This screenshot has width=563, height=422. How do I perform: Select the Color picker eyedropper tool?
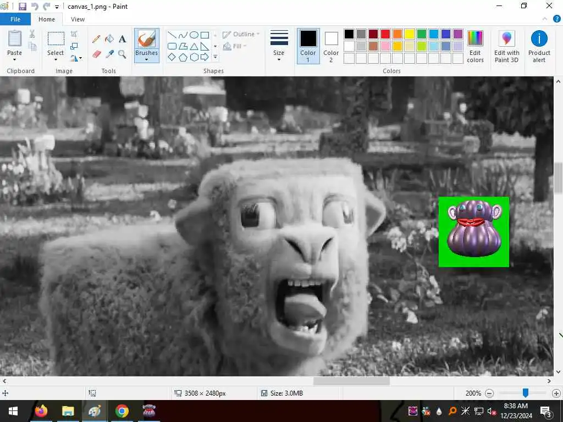tap(109, 54)
